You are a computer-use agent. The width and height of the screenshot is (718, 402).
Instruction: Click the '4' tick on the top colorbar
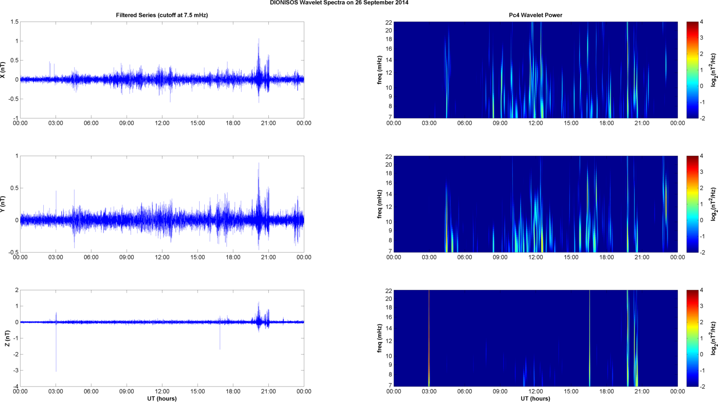point(702,22)
